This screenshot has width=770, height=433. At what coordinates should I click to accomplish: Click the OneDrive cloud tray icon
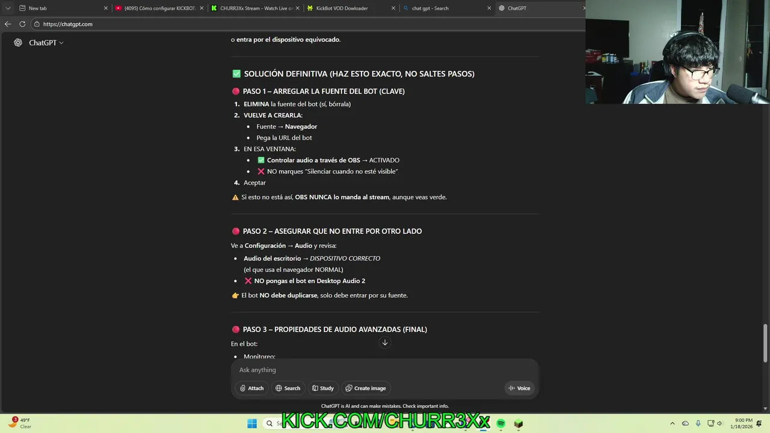click(686, 423)
